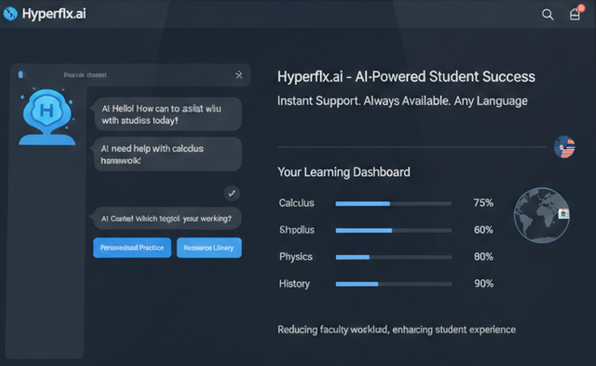Click the Hyperflx.ai globe logo icon

10,14
